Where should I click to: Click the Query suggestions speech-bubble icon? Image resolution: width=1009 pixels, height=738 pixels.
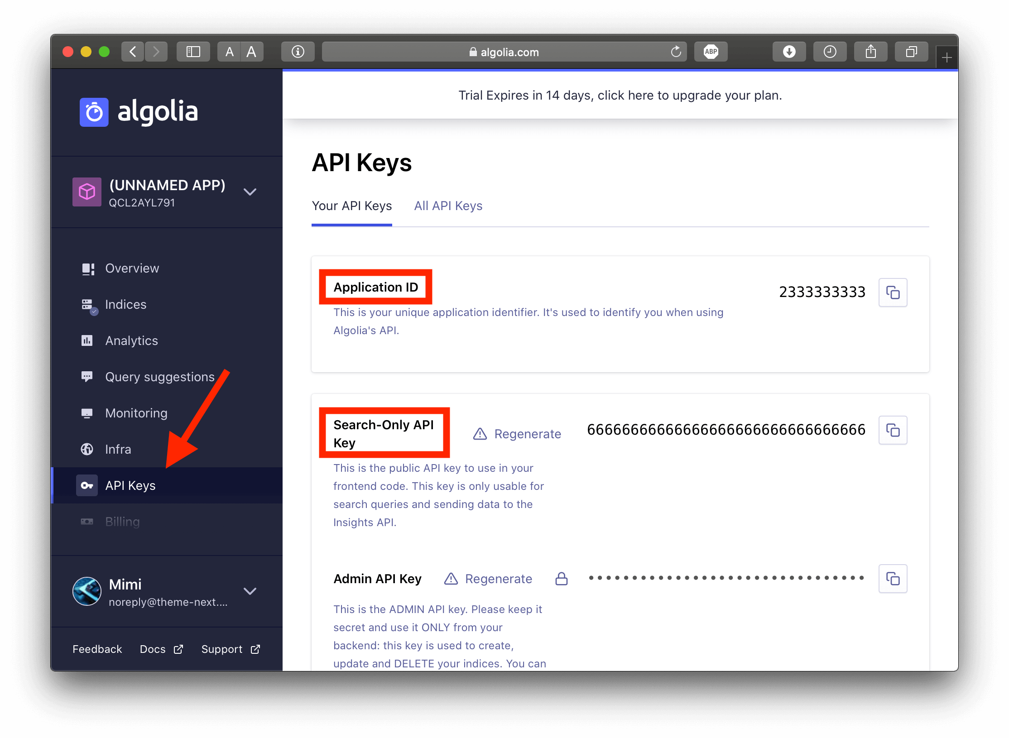click(87, 377)
